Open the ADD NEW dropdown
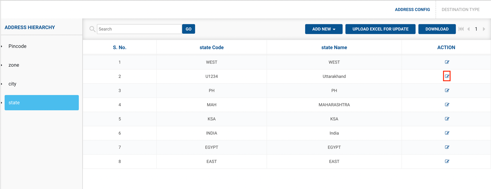The image size is (491, 189). tap(323, 29)
